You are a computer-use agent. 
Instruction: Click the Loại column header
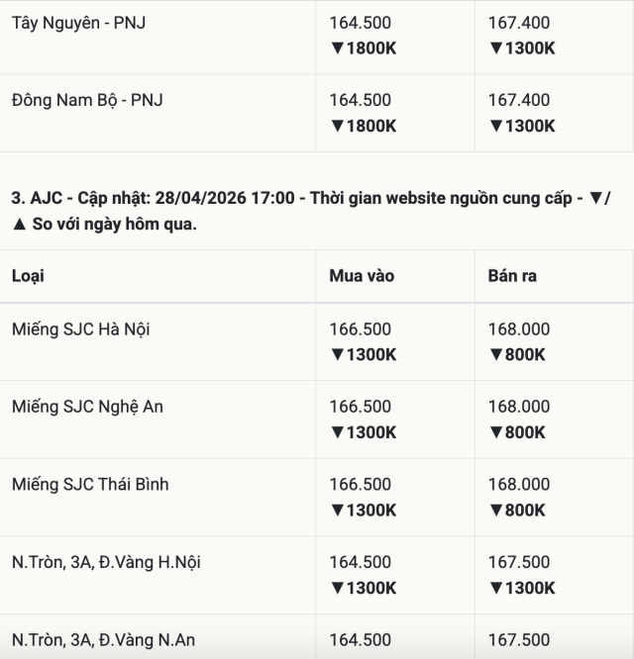pos(28,276)
